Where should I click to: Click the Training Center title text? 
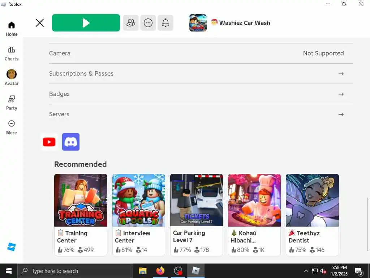[72, 237]
